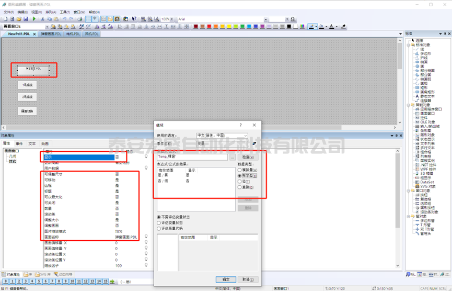Click the 确定 button in dialog
This screenshot has height=291, width=452.
(226, 279)
